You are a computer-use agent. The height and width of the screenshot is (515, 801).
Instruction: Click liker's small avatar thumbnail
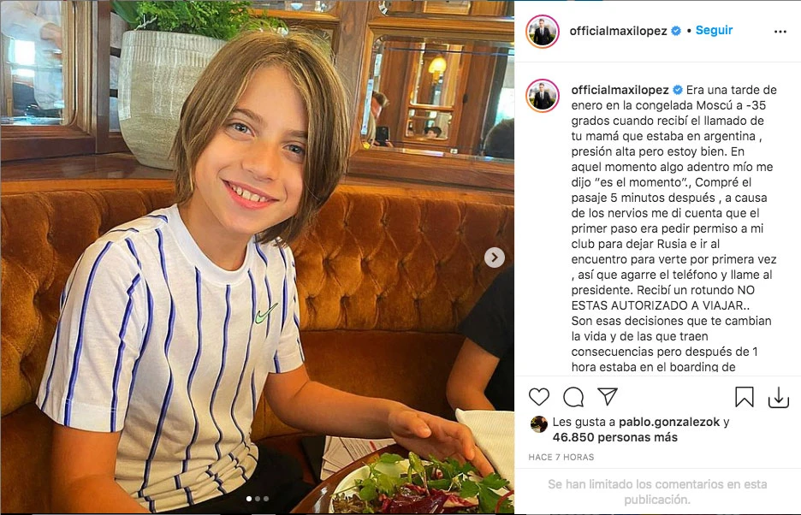pyautogui.click(x=538, y=424)
